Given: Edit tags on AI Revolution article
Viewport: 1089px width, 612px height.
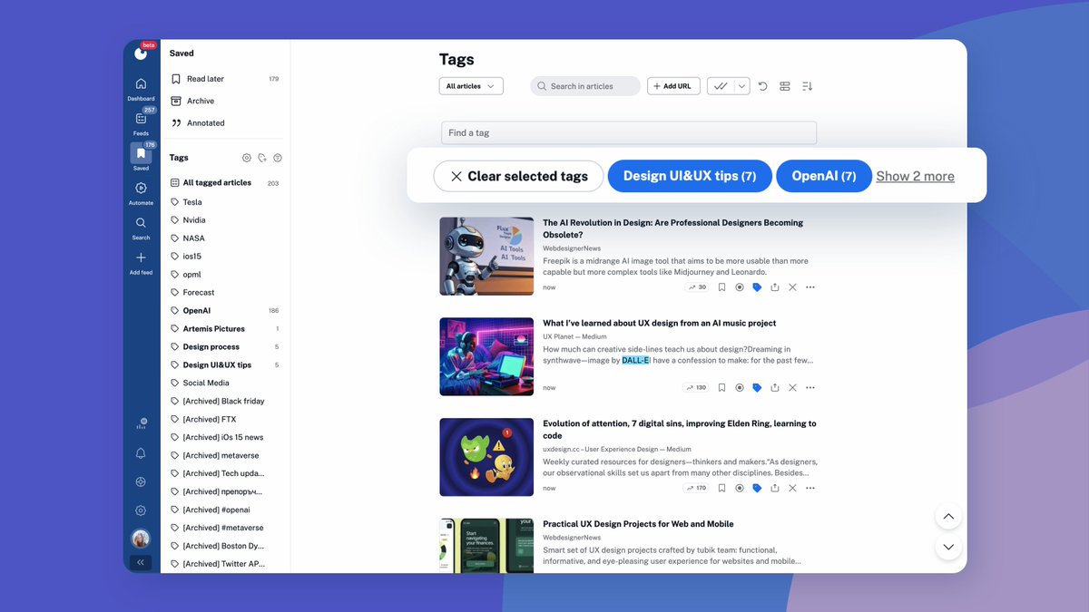Looking at the screenshot, I should [x=757, y=287].
